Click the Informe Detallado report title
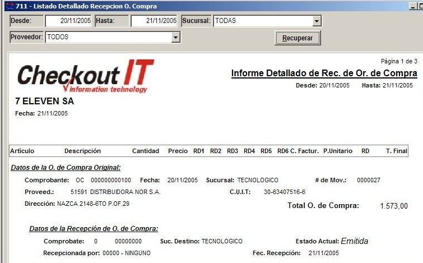 click(x=324, y=74)
